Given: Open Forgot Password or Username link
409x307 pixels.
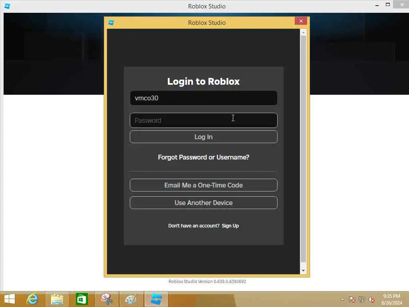Looking at the screenshot, I should [x=203, y=157].
